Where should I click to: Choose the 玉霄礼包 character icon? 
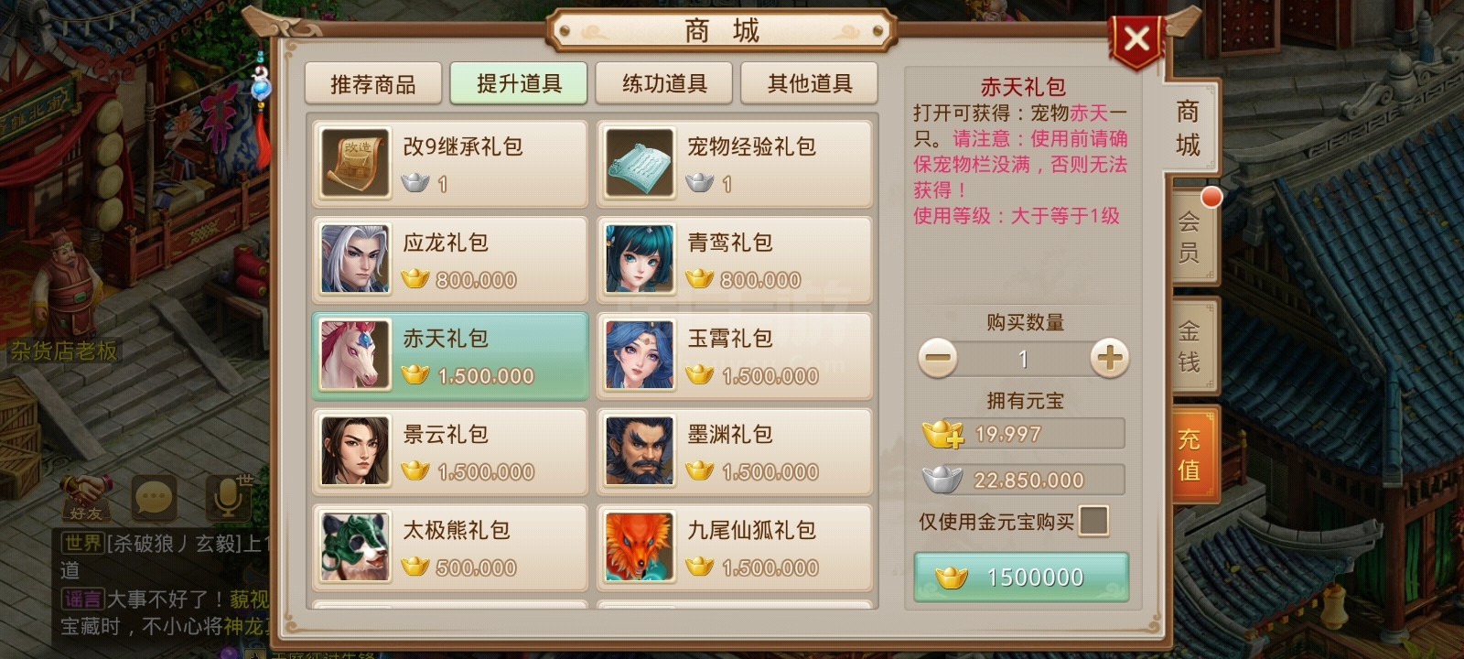[x=640, y=356]
